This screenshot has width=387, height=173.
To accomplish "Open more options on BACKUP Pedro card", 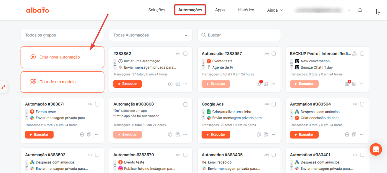I will pos(362,84).
